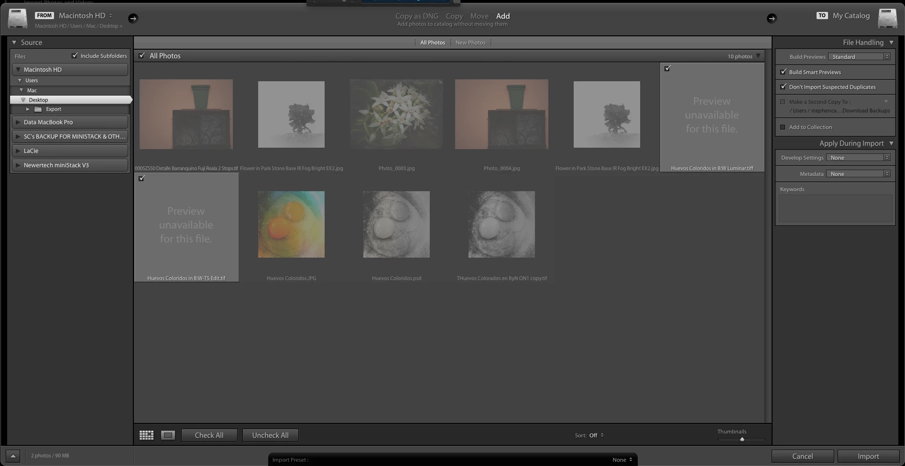
Task: Click the Check All button
Action: (209, 435)
